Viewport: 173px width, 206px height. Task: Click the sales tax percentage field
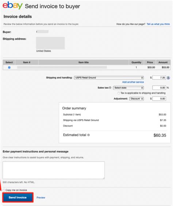[x=159, y=88]
